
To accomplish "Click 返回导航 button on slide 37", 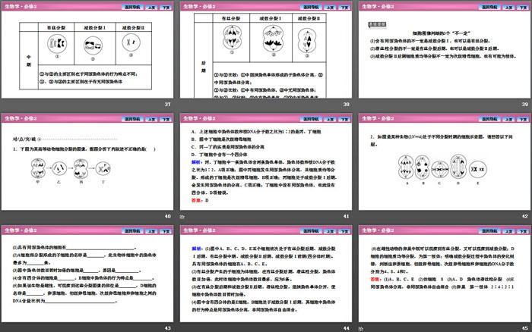I will click(x=132, y=7).
